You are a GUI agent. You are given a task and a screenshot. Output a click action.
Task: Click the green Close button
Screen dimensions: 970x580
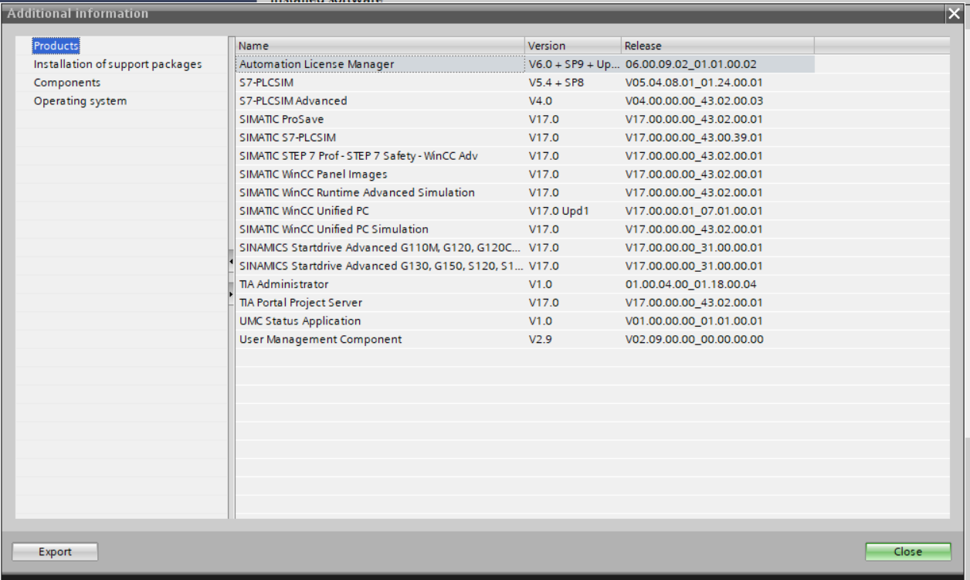tap(908, 551)
